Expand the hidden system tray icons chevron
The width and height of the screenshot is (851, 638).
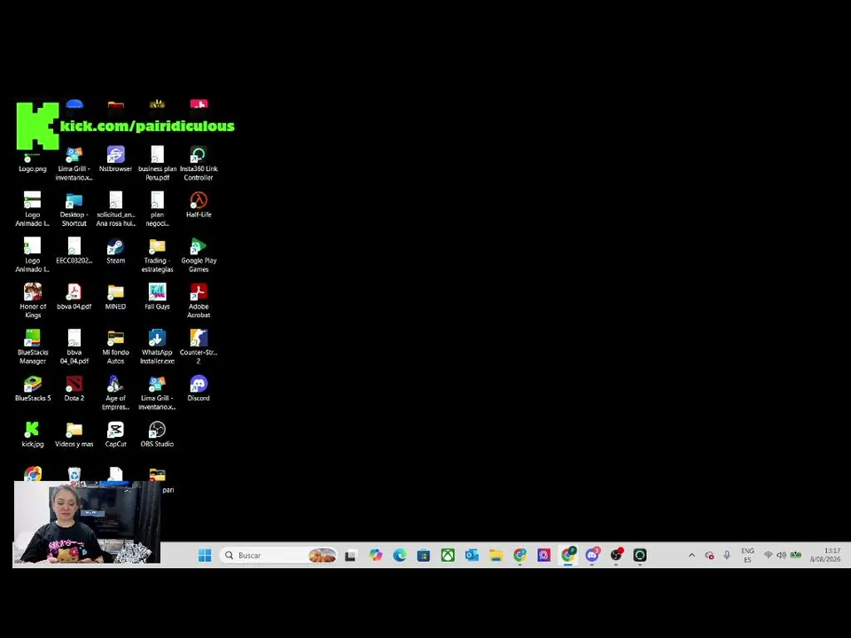[x=691, y=555]
